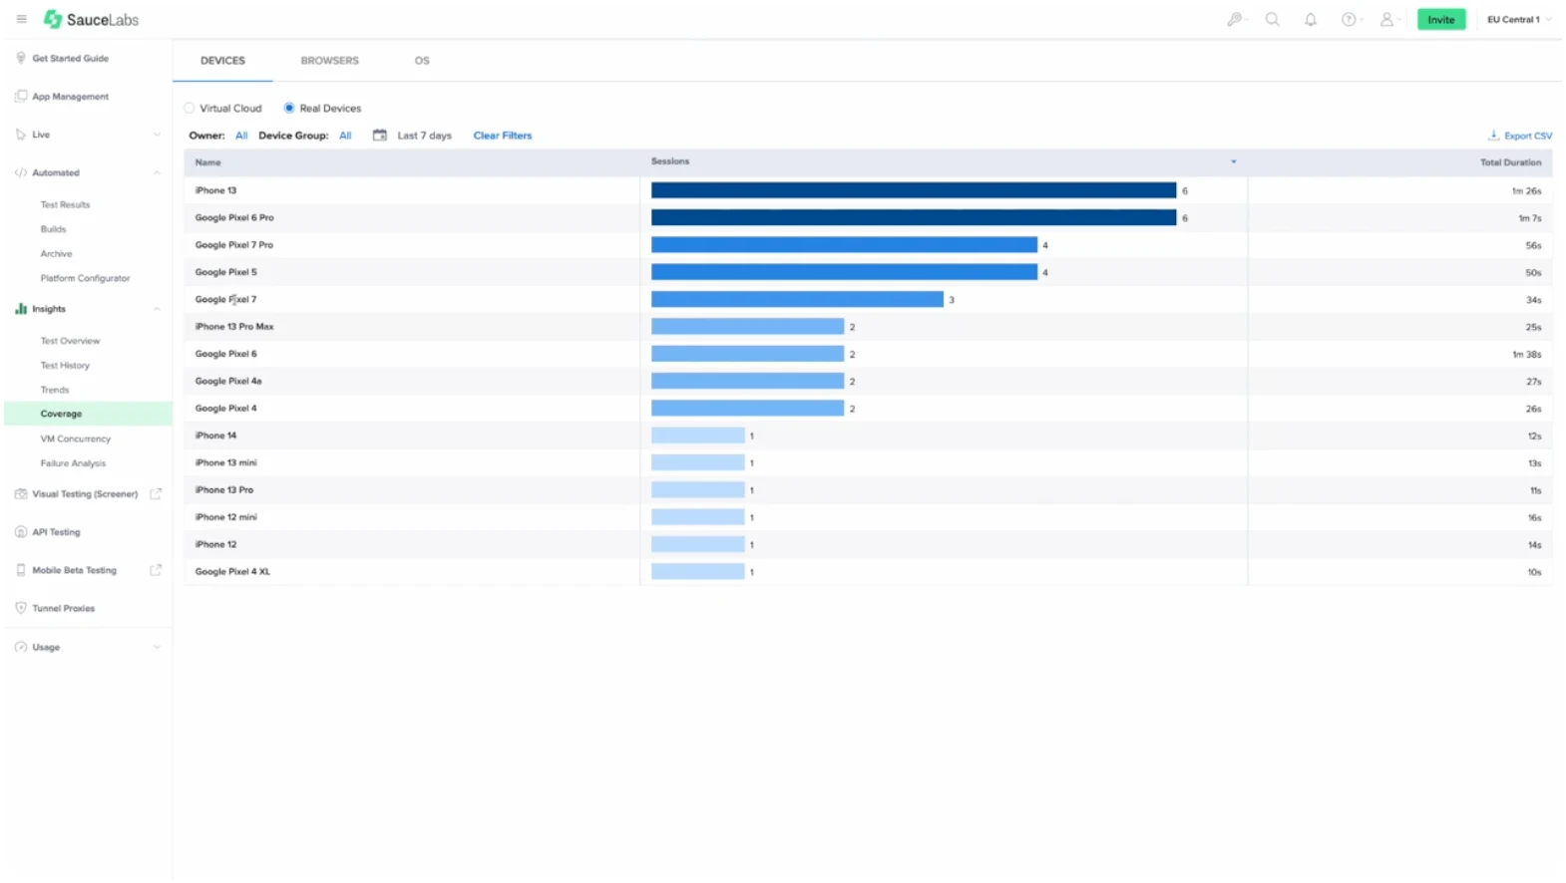The image size is (1566, 883).
Task: Toggle Sessions column sort arrow
Action: tap(1233, 161)
